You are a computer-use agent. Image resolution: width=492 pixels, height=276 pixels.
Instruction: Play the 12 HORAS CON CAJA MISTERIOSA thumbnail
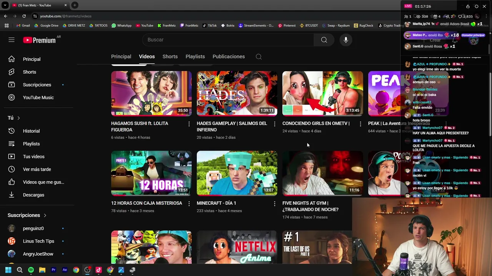click(151, 173)
